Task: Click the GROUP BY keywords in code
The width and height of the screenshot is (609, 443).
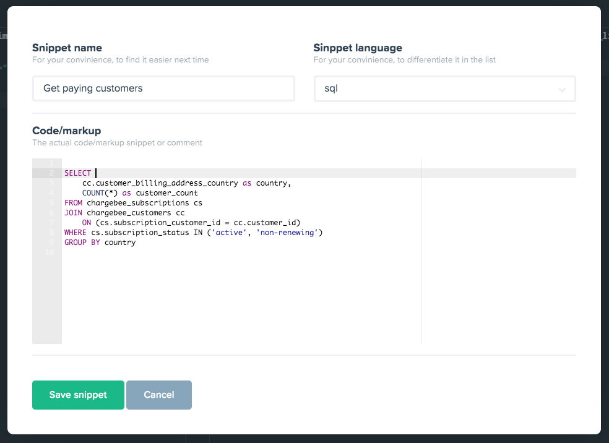Action: pyautogui.click(x=82, y=243)
